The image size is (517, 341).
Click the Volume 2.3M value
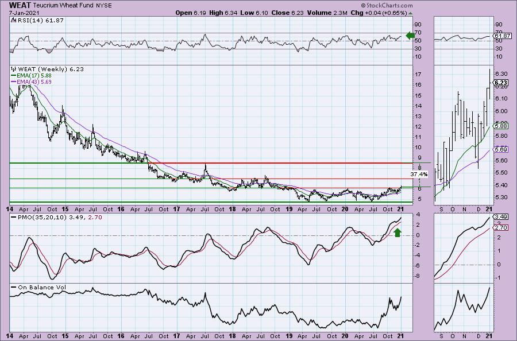pyautogui.click(x=327, y=13)
